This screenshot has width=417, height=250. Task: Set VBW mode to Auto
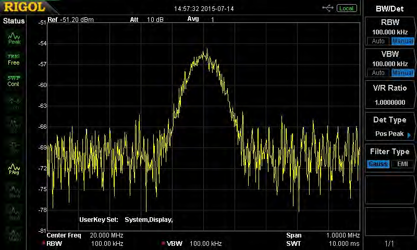coord(378,72)
